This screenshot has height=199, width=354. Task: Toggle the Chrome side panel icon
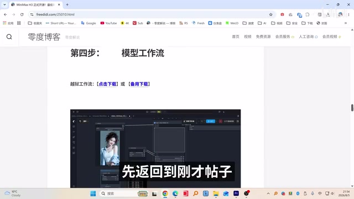(x=320, y=14)
